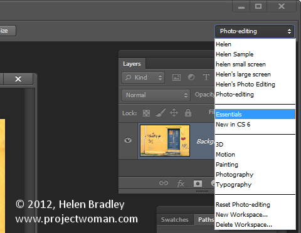Switch to the Swatches tab
The width and height of the screenshot is (301, 233).
(175, 220)
